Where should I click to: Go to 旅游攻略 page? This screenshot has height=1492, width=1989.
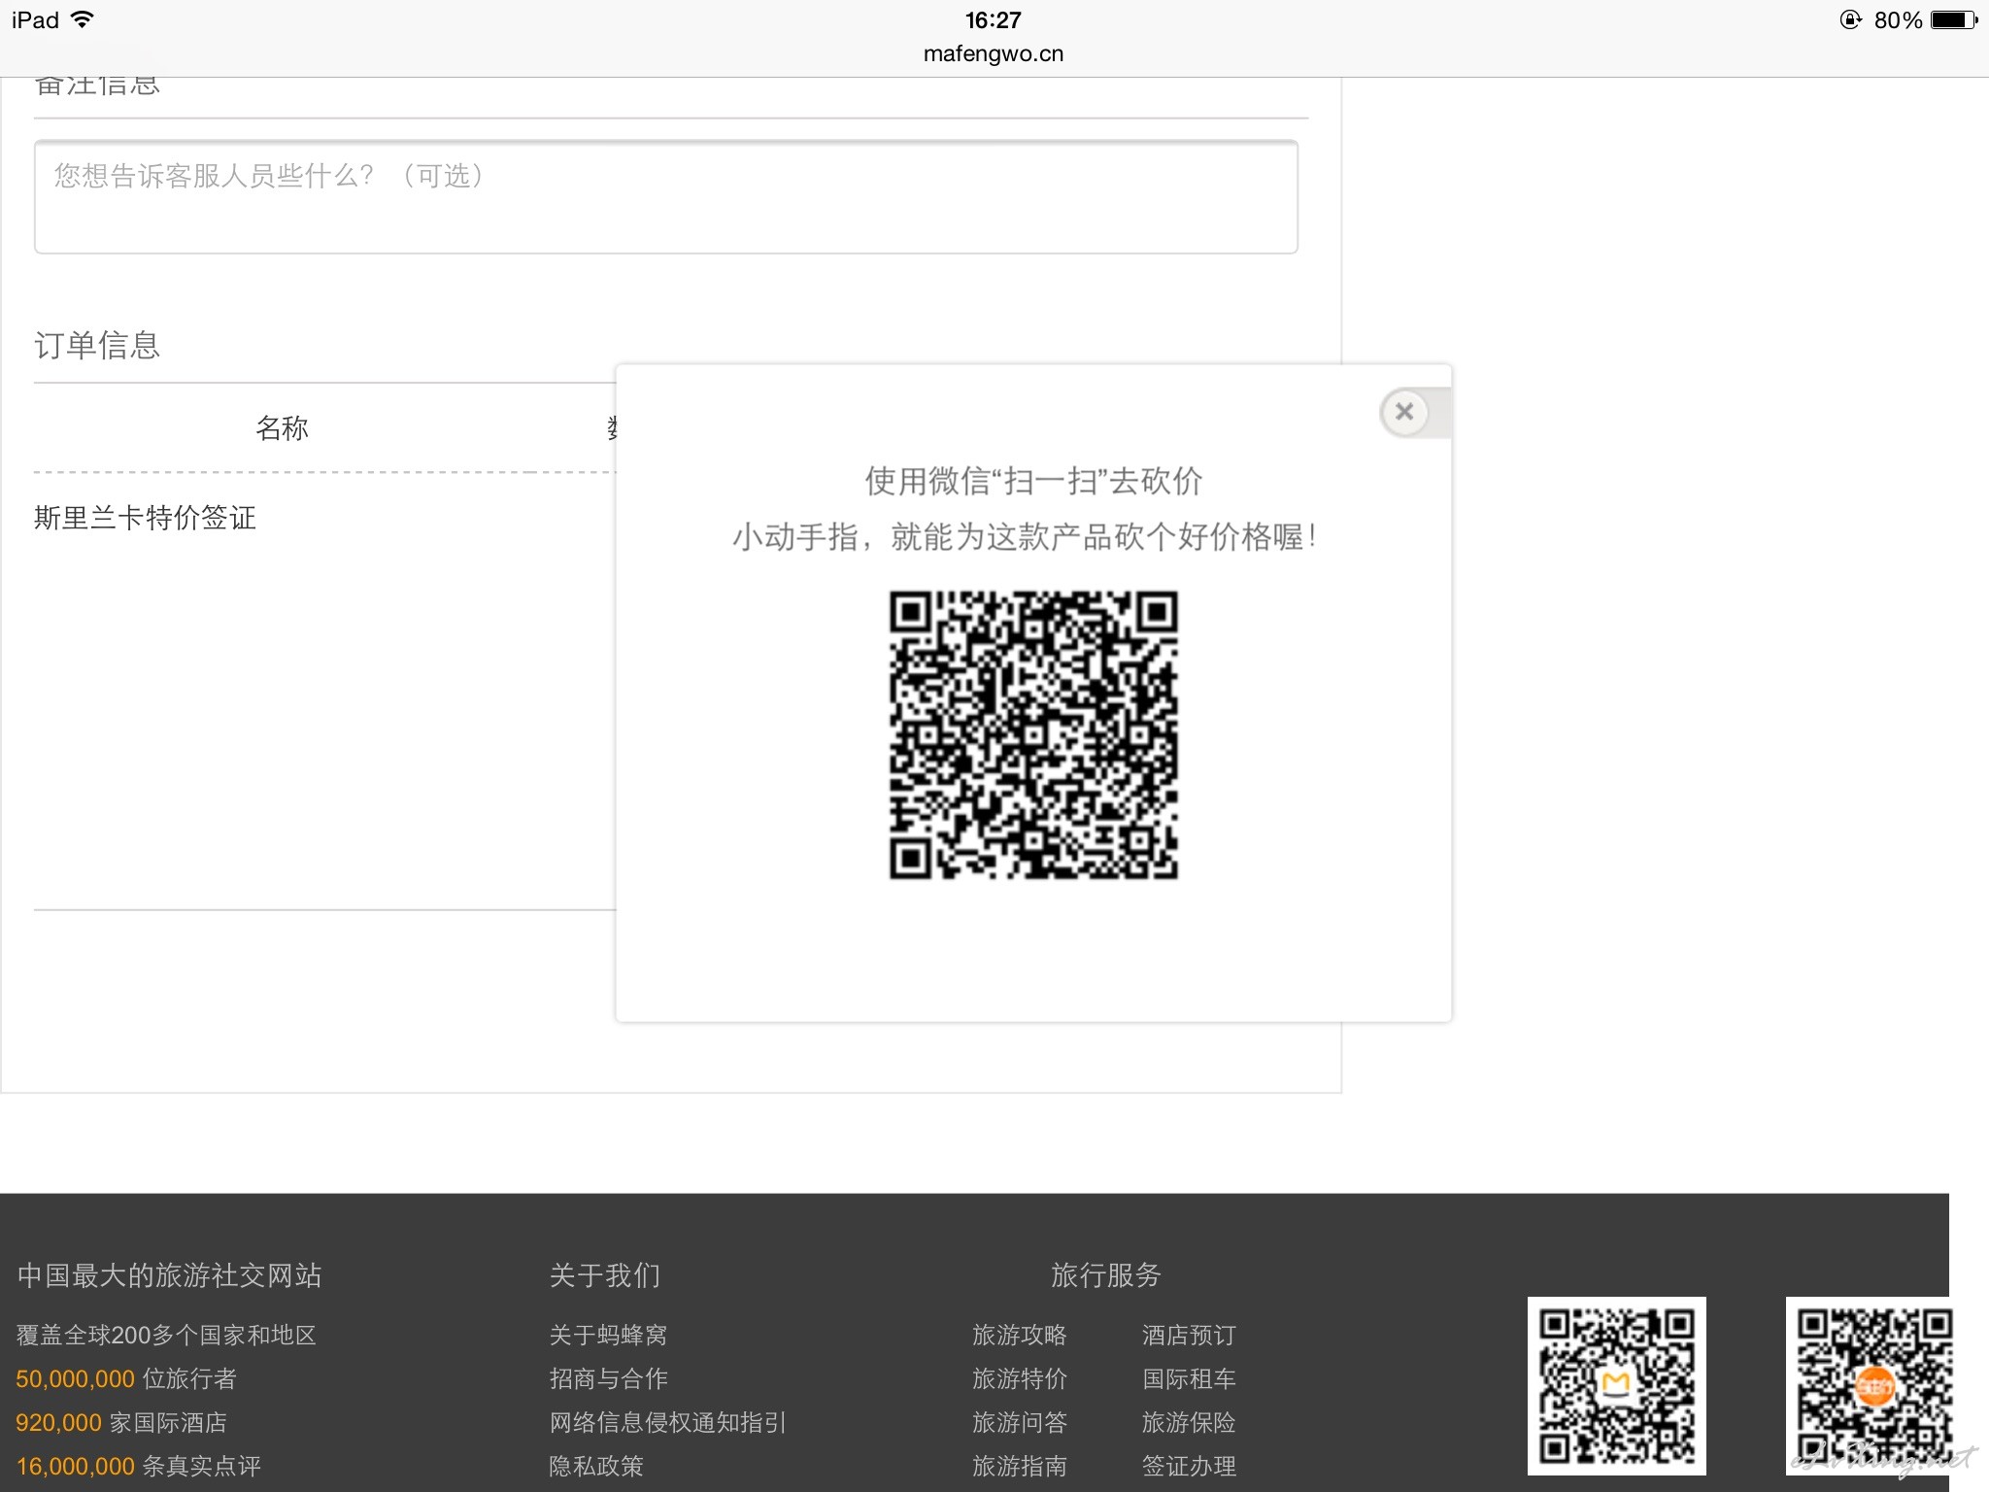[x=1020, y=1335]
